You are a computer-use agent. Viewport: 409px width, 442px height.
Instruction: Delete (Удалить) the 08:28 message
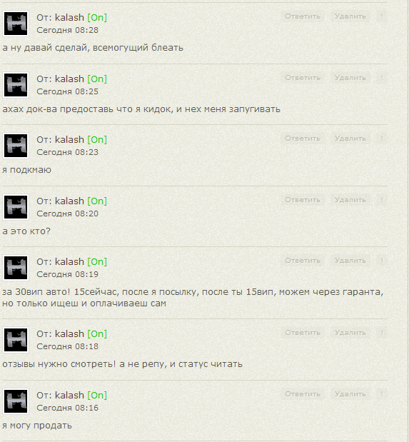(350, 16)
